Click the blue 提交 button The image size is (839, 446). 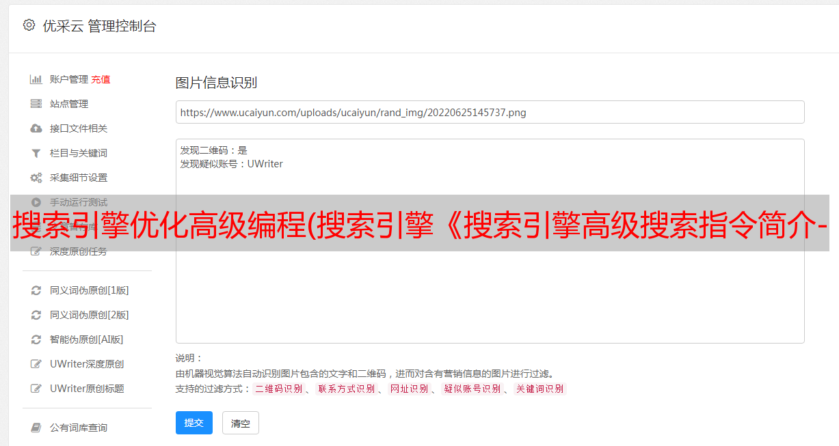[x=194, y=423]
